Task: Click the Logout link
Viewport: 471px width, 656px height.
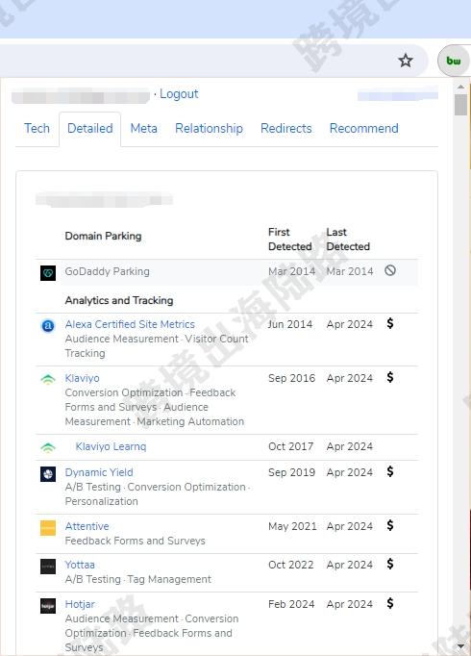Action: [x=179, y=94]
